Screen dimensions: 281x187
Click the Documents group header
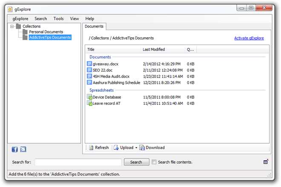(x=100, y=57)
